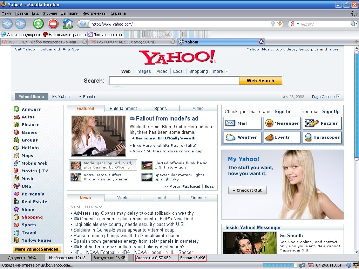
Task: Click the UK flag in status bar
Action: click(x=311, y=265)
